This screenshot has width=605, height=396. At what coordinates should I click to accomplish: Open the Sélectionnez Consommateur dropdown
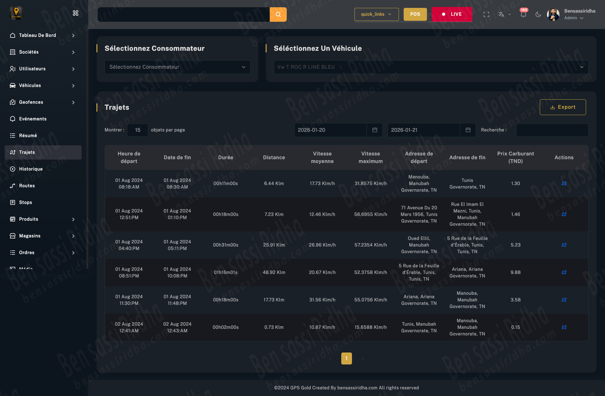coord(177,67)
